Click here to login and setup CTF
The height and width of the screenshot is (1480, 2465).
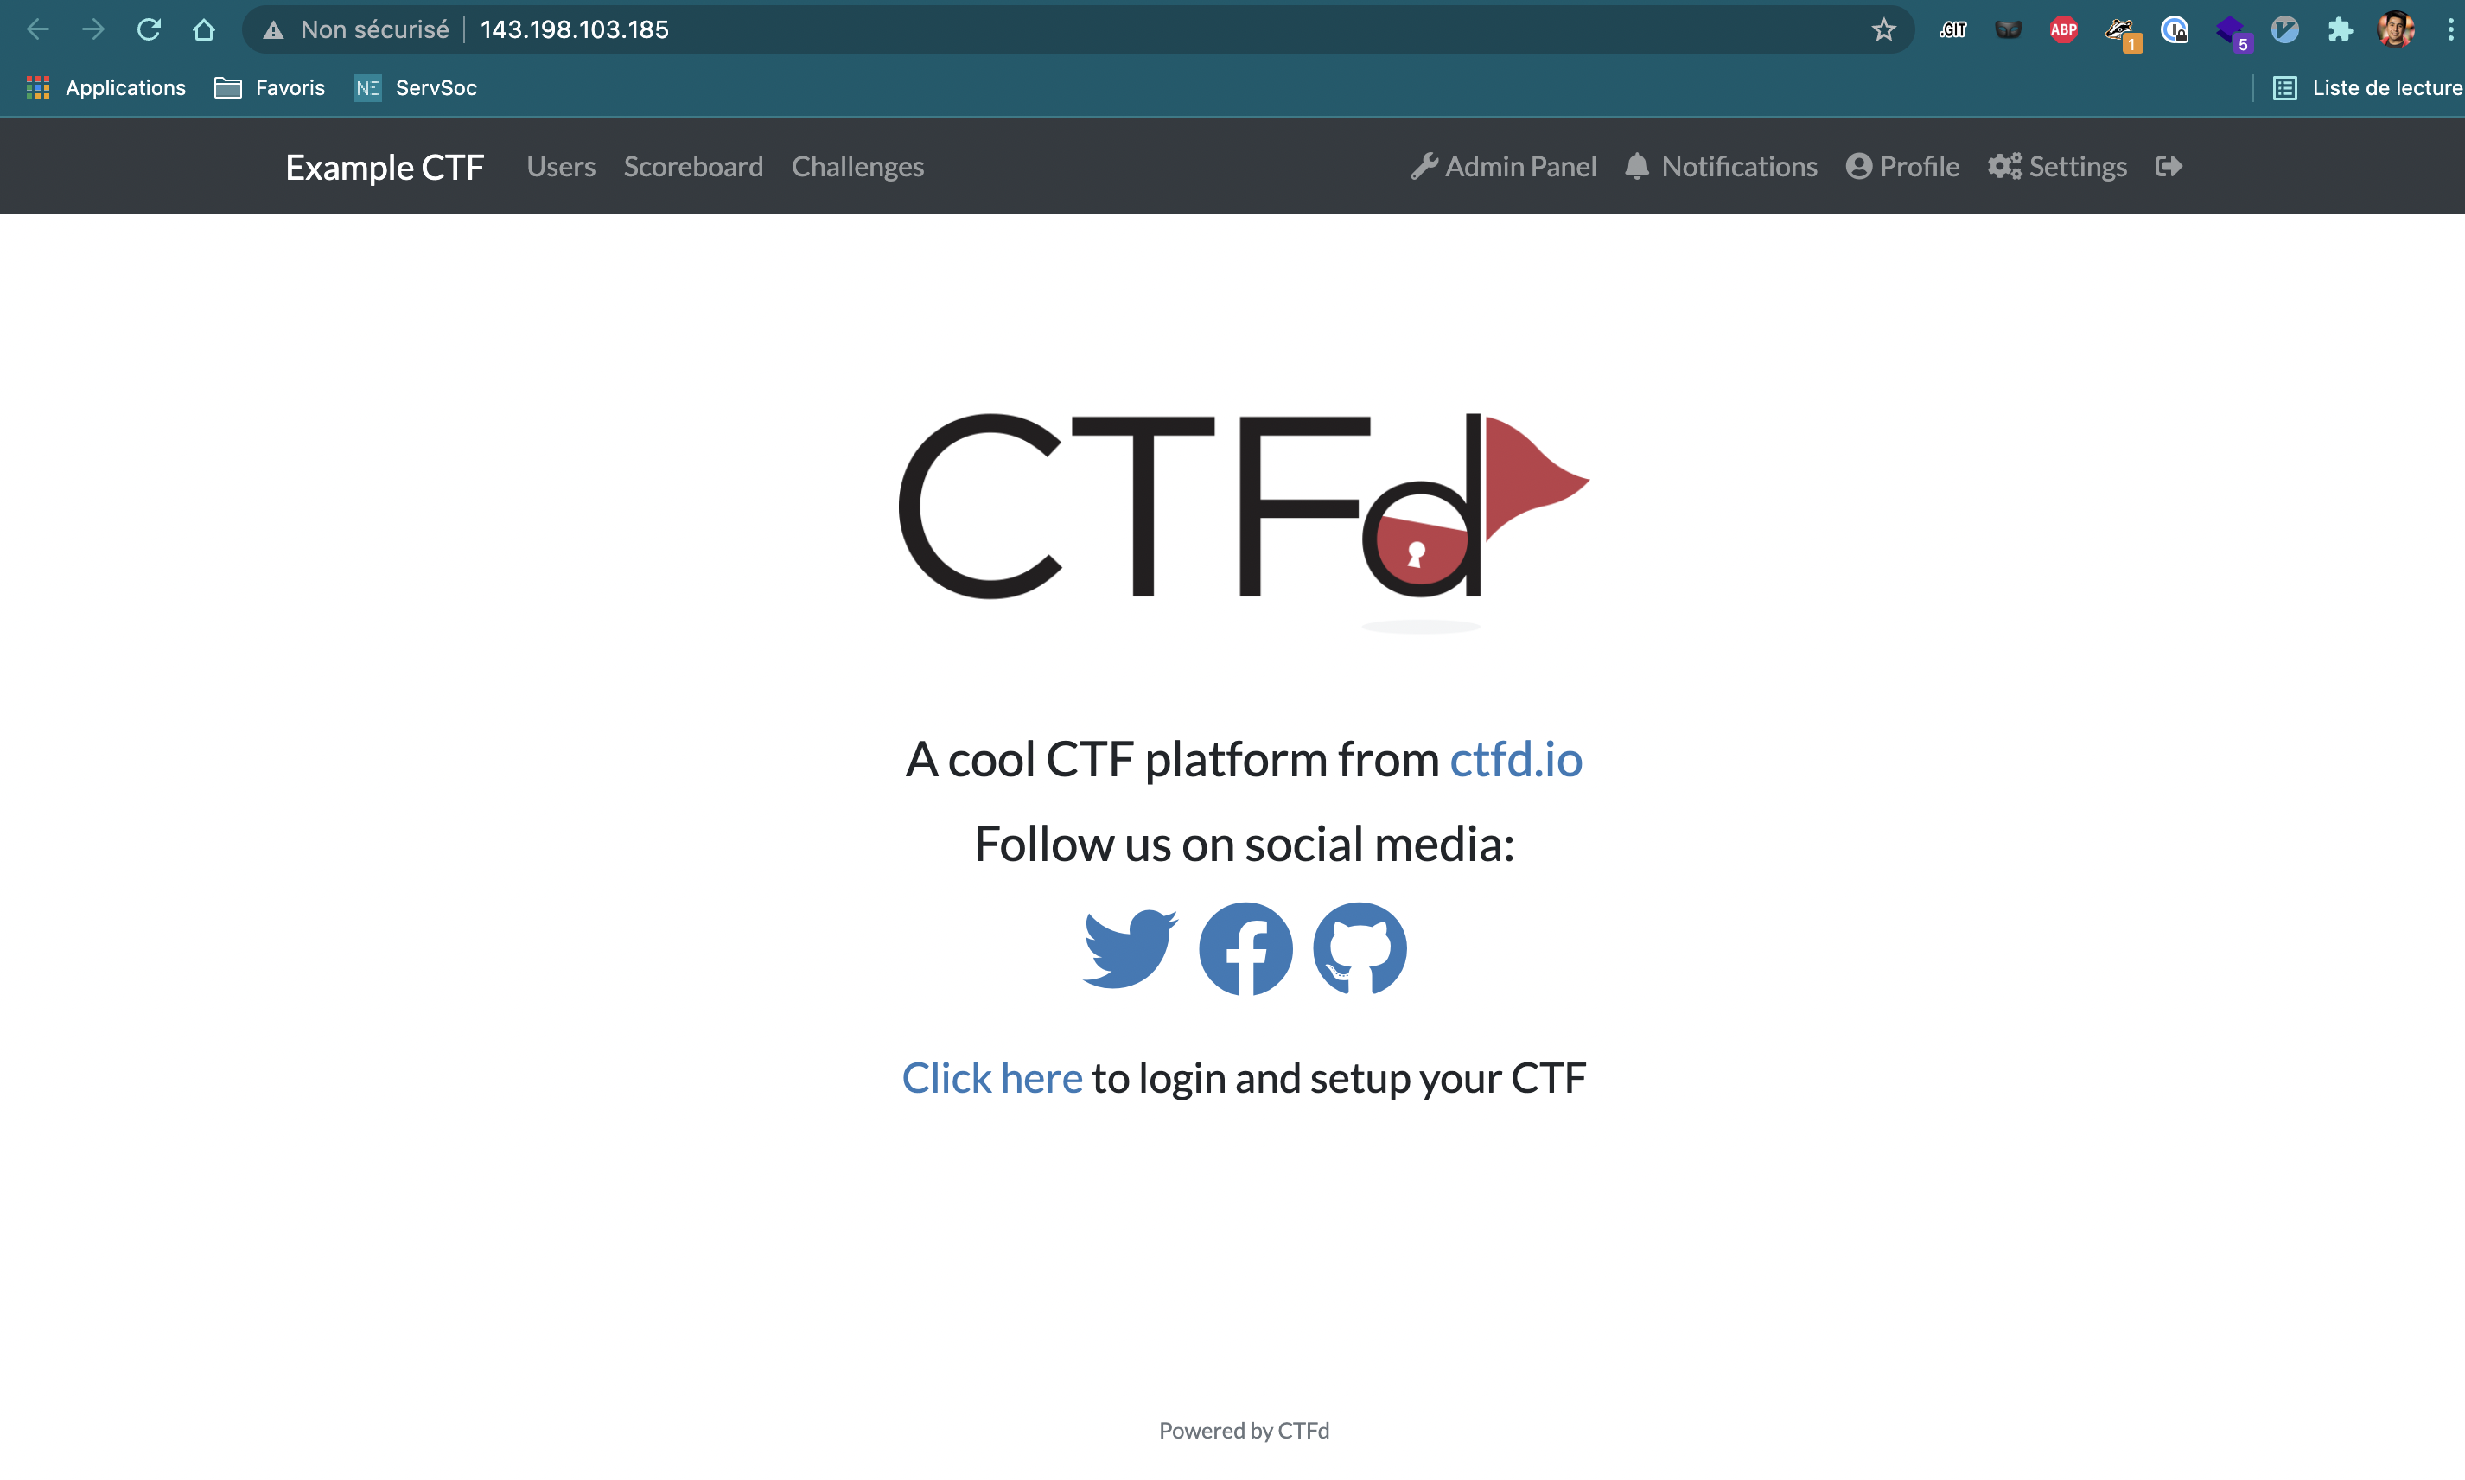click(990, 1076)
